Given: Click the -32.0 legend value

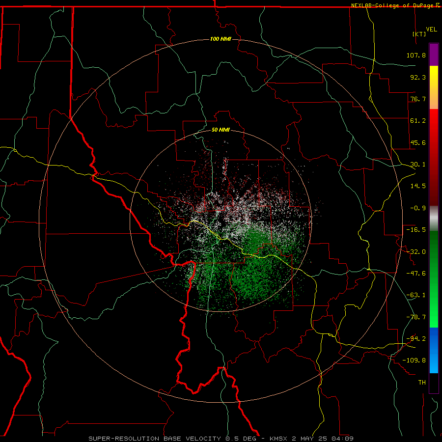Looking at the screenshot, I should pos(416,251).
